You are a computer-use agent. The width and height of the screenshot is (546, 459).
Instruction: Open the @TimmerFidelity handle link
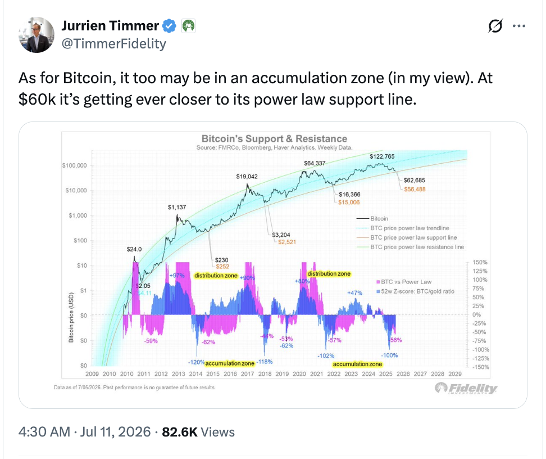tap(114, 44)
